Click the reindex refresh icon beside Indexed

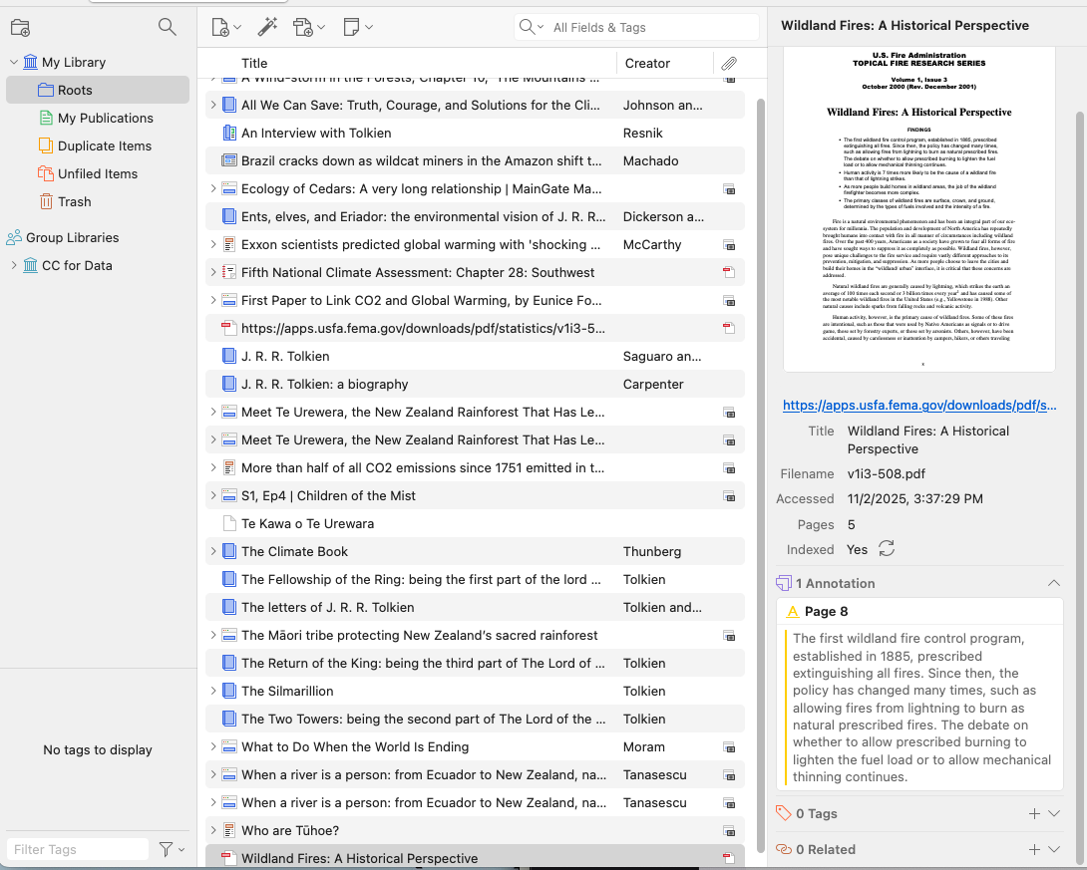[x=886, y=549]
